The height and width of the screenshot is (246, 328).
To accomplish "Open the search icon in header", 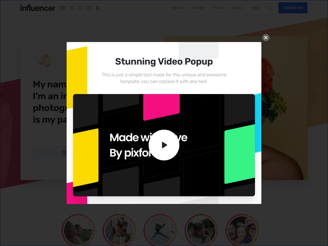I will 270,8.
